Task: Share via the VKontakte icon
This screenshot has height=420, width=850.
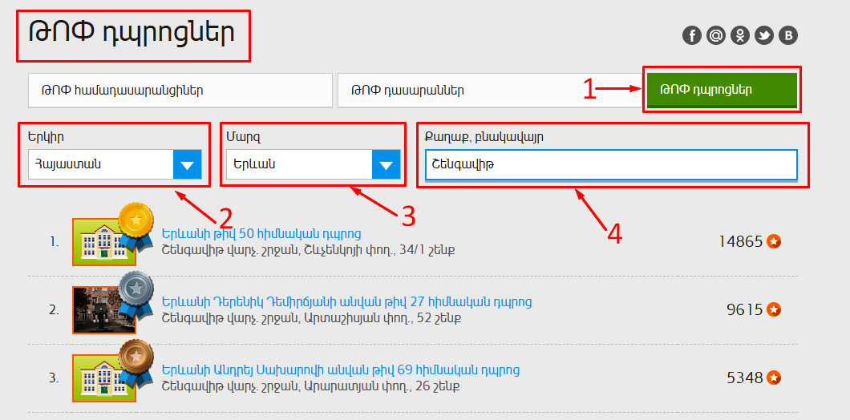Action: pos(788,36)
